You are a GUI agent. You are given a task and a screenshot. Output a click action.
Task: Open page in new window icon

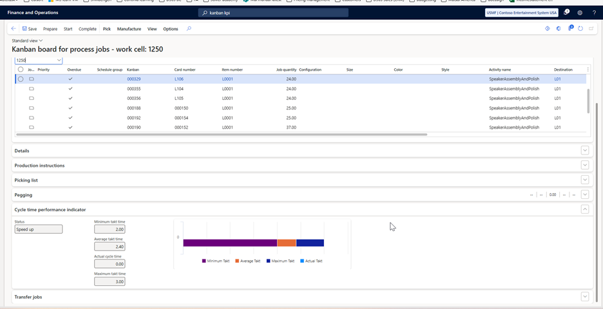coord(591,29)
